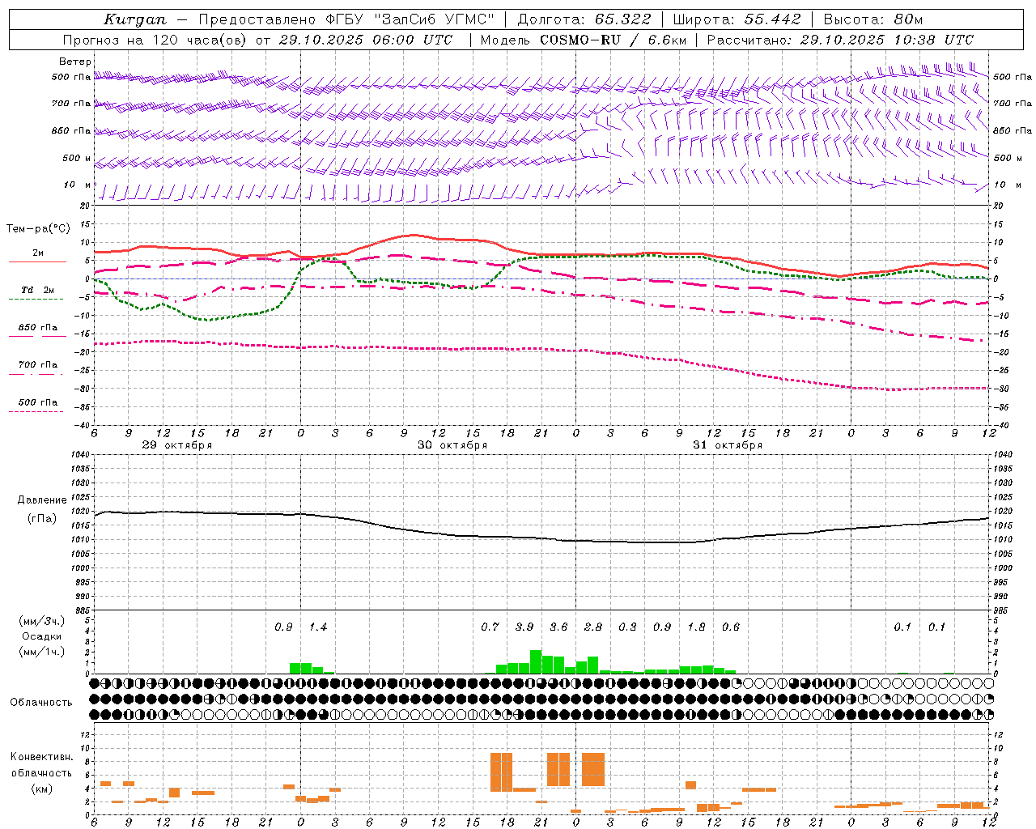Click the Тем-ра(°C) temperature panel label
The image size is (1036, 829).
point(38,228)
